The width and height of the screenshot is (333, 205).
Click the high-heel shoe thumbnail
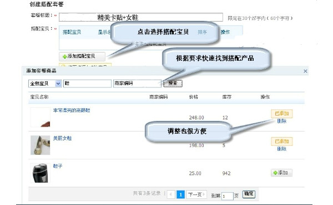[40, 117]
